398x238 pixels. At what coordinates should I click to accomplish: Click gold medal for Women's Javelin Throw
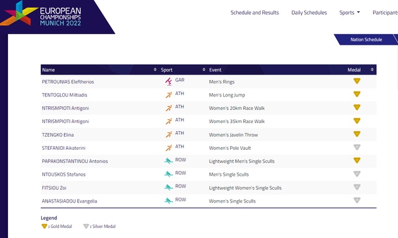tap(357, 134)
